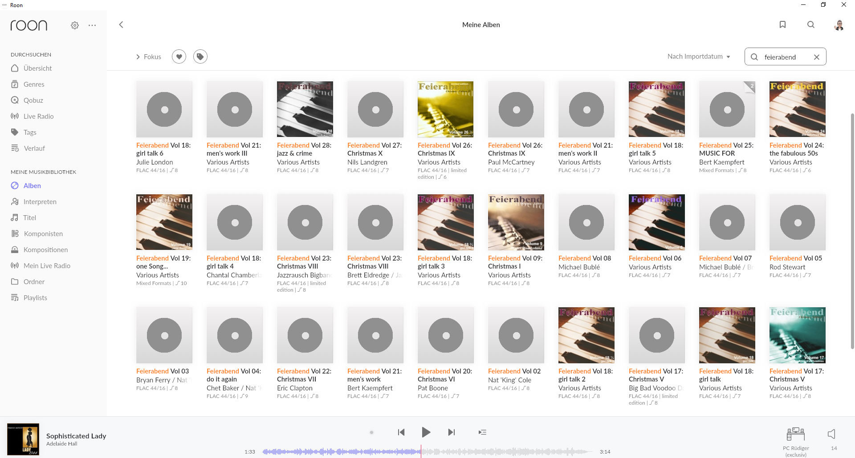Click the artist Adelaide Hall

click(62, 444)
